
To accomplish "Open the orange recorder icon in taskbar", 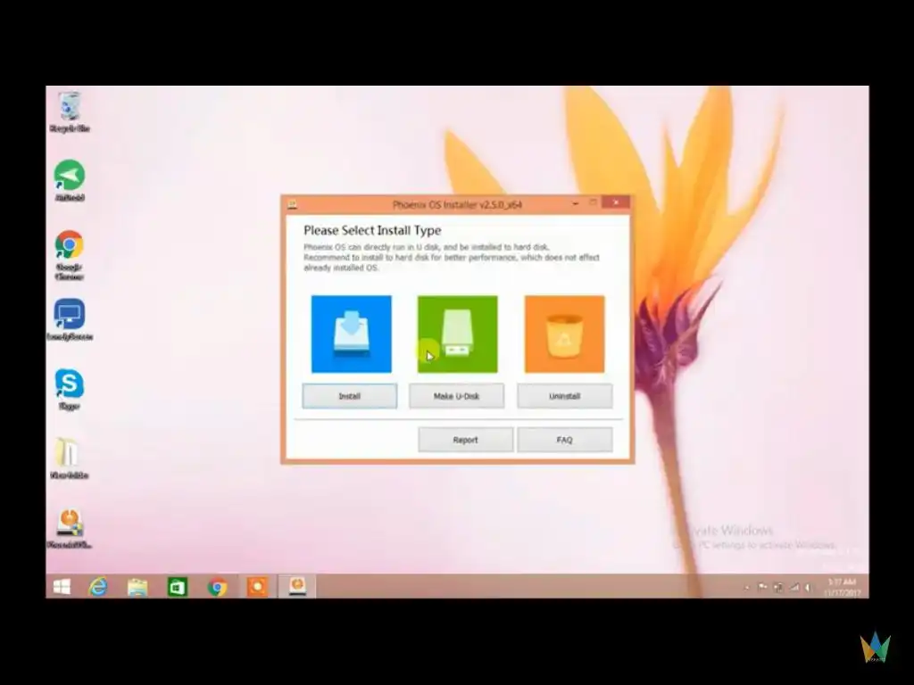I will click(x=257, y=587).
